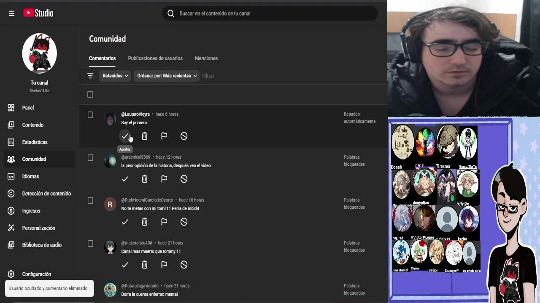Open the Panel sidebar item
This screenshot has height=303, width=540.
click(x=39, y=108)
